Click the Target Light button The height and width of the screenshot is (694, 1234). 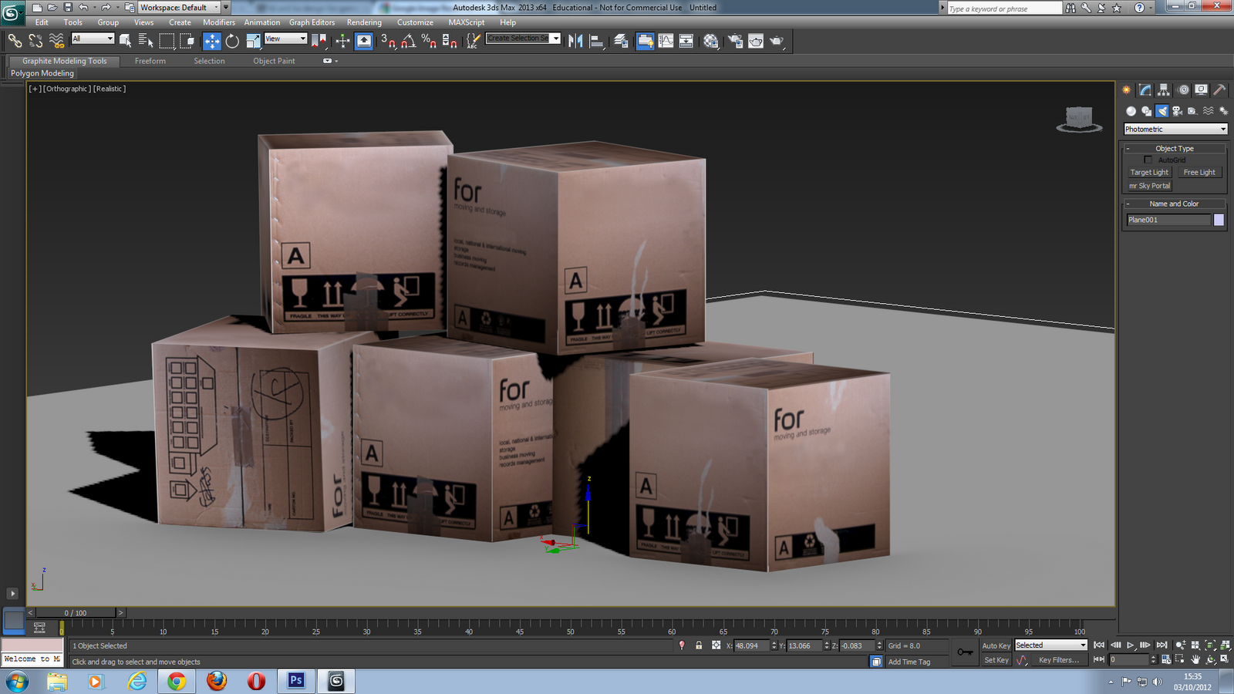(1149, 173)
